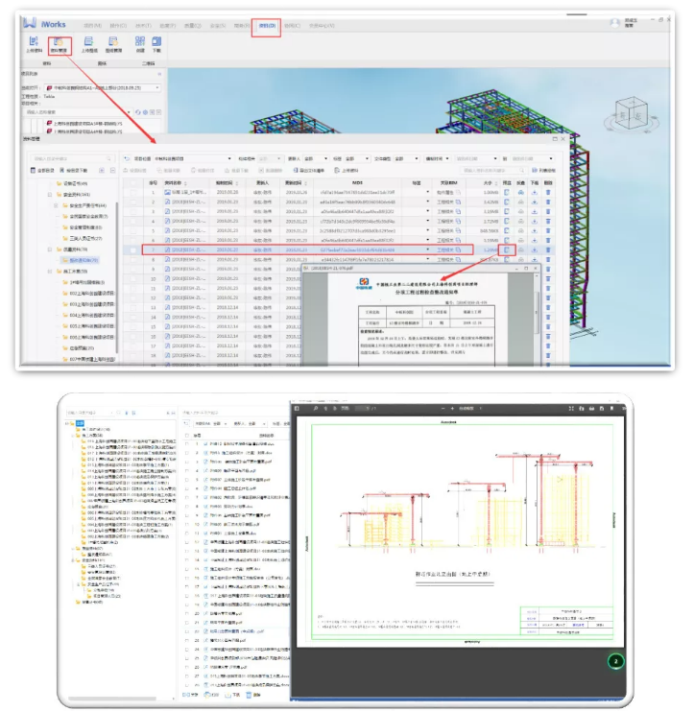694x712 pixels.
Task: Click refresh icon beside project search box
Action: tap(138, 112)
